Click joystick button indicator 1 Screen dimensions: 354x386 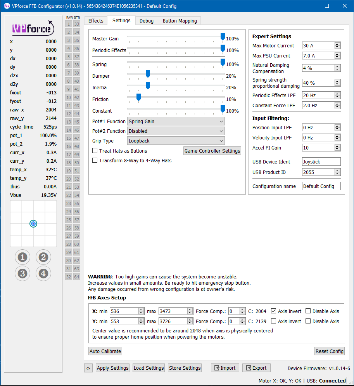coord(22,257)
